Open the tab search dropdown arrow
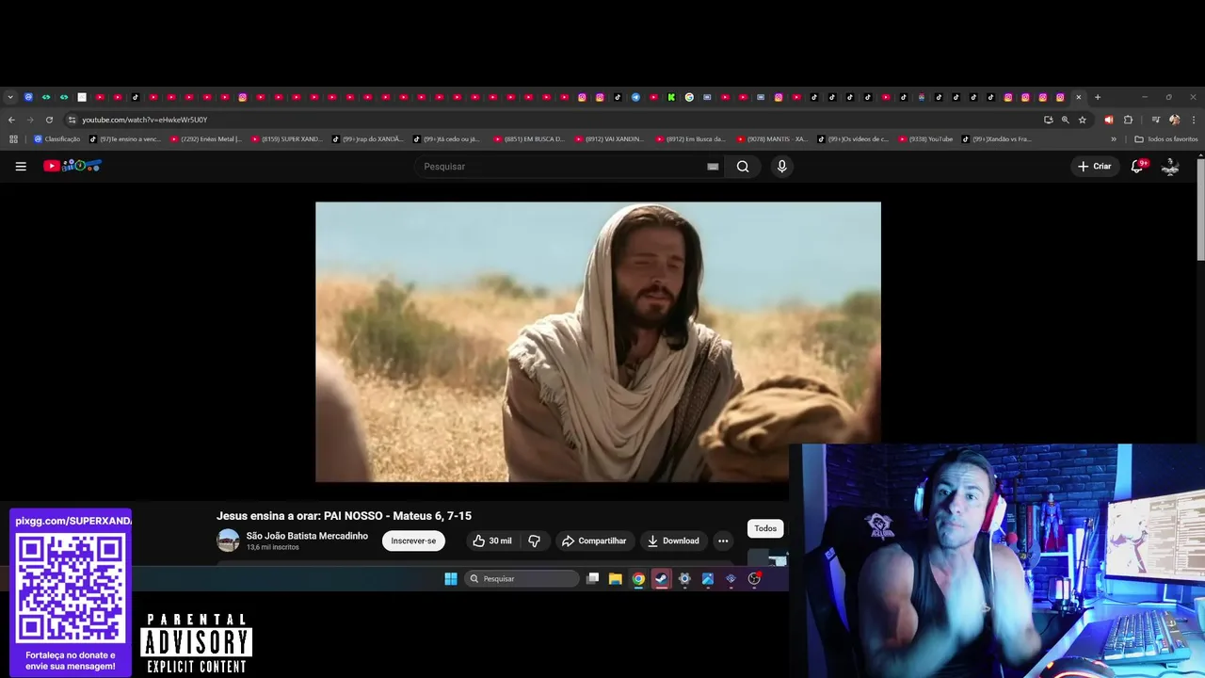Image resolution: width=1205 pixels, height=678 pixels. tap(10, 97)
